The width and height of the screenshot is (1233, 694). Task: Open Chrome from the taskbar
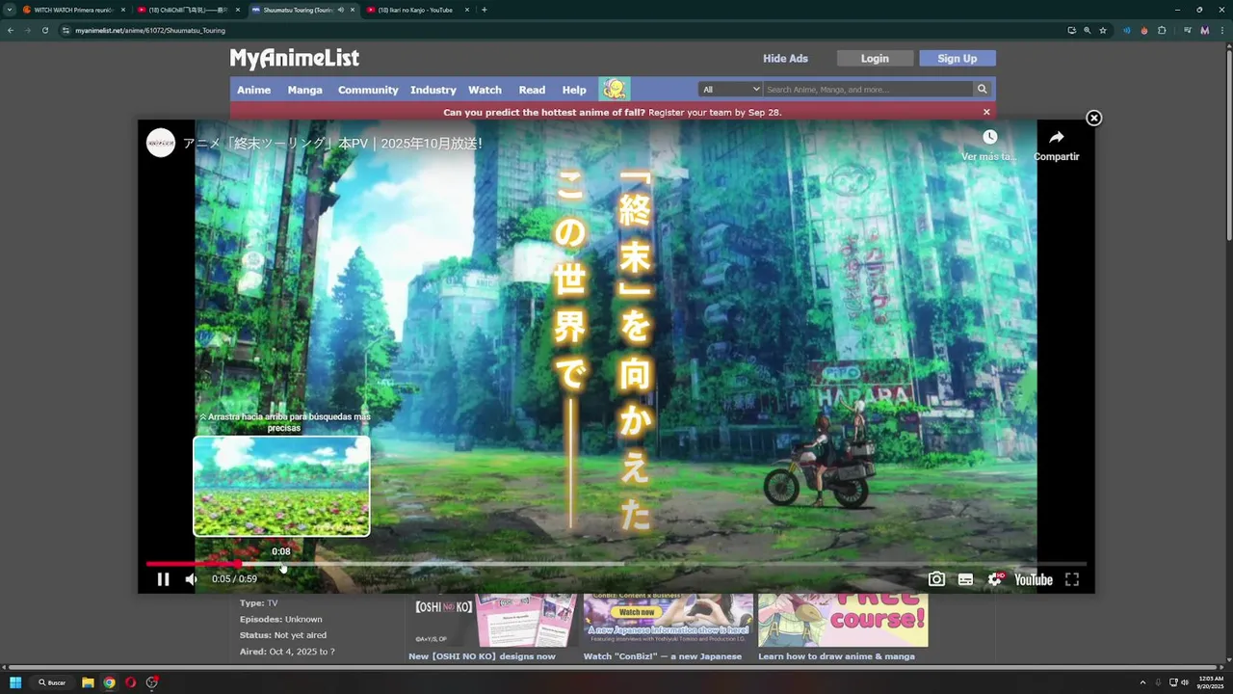point(109,682)
